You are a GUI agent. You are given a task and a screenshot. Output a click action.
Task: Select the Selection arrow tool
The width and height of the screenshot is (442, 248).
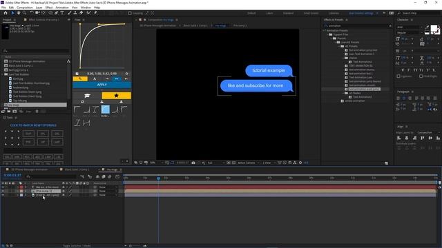pyautogui.click(x=12, y=13)
